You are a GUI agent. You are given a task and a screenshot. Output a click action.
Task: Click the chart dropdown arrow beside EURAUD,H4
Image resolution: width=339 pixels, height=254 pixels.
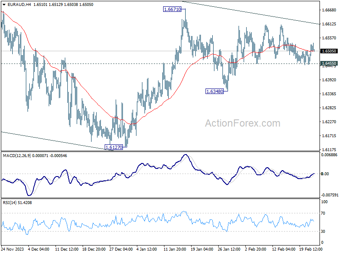[x=4, y=5]
